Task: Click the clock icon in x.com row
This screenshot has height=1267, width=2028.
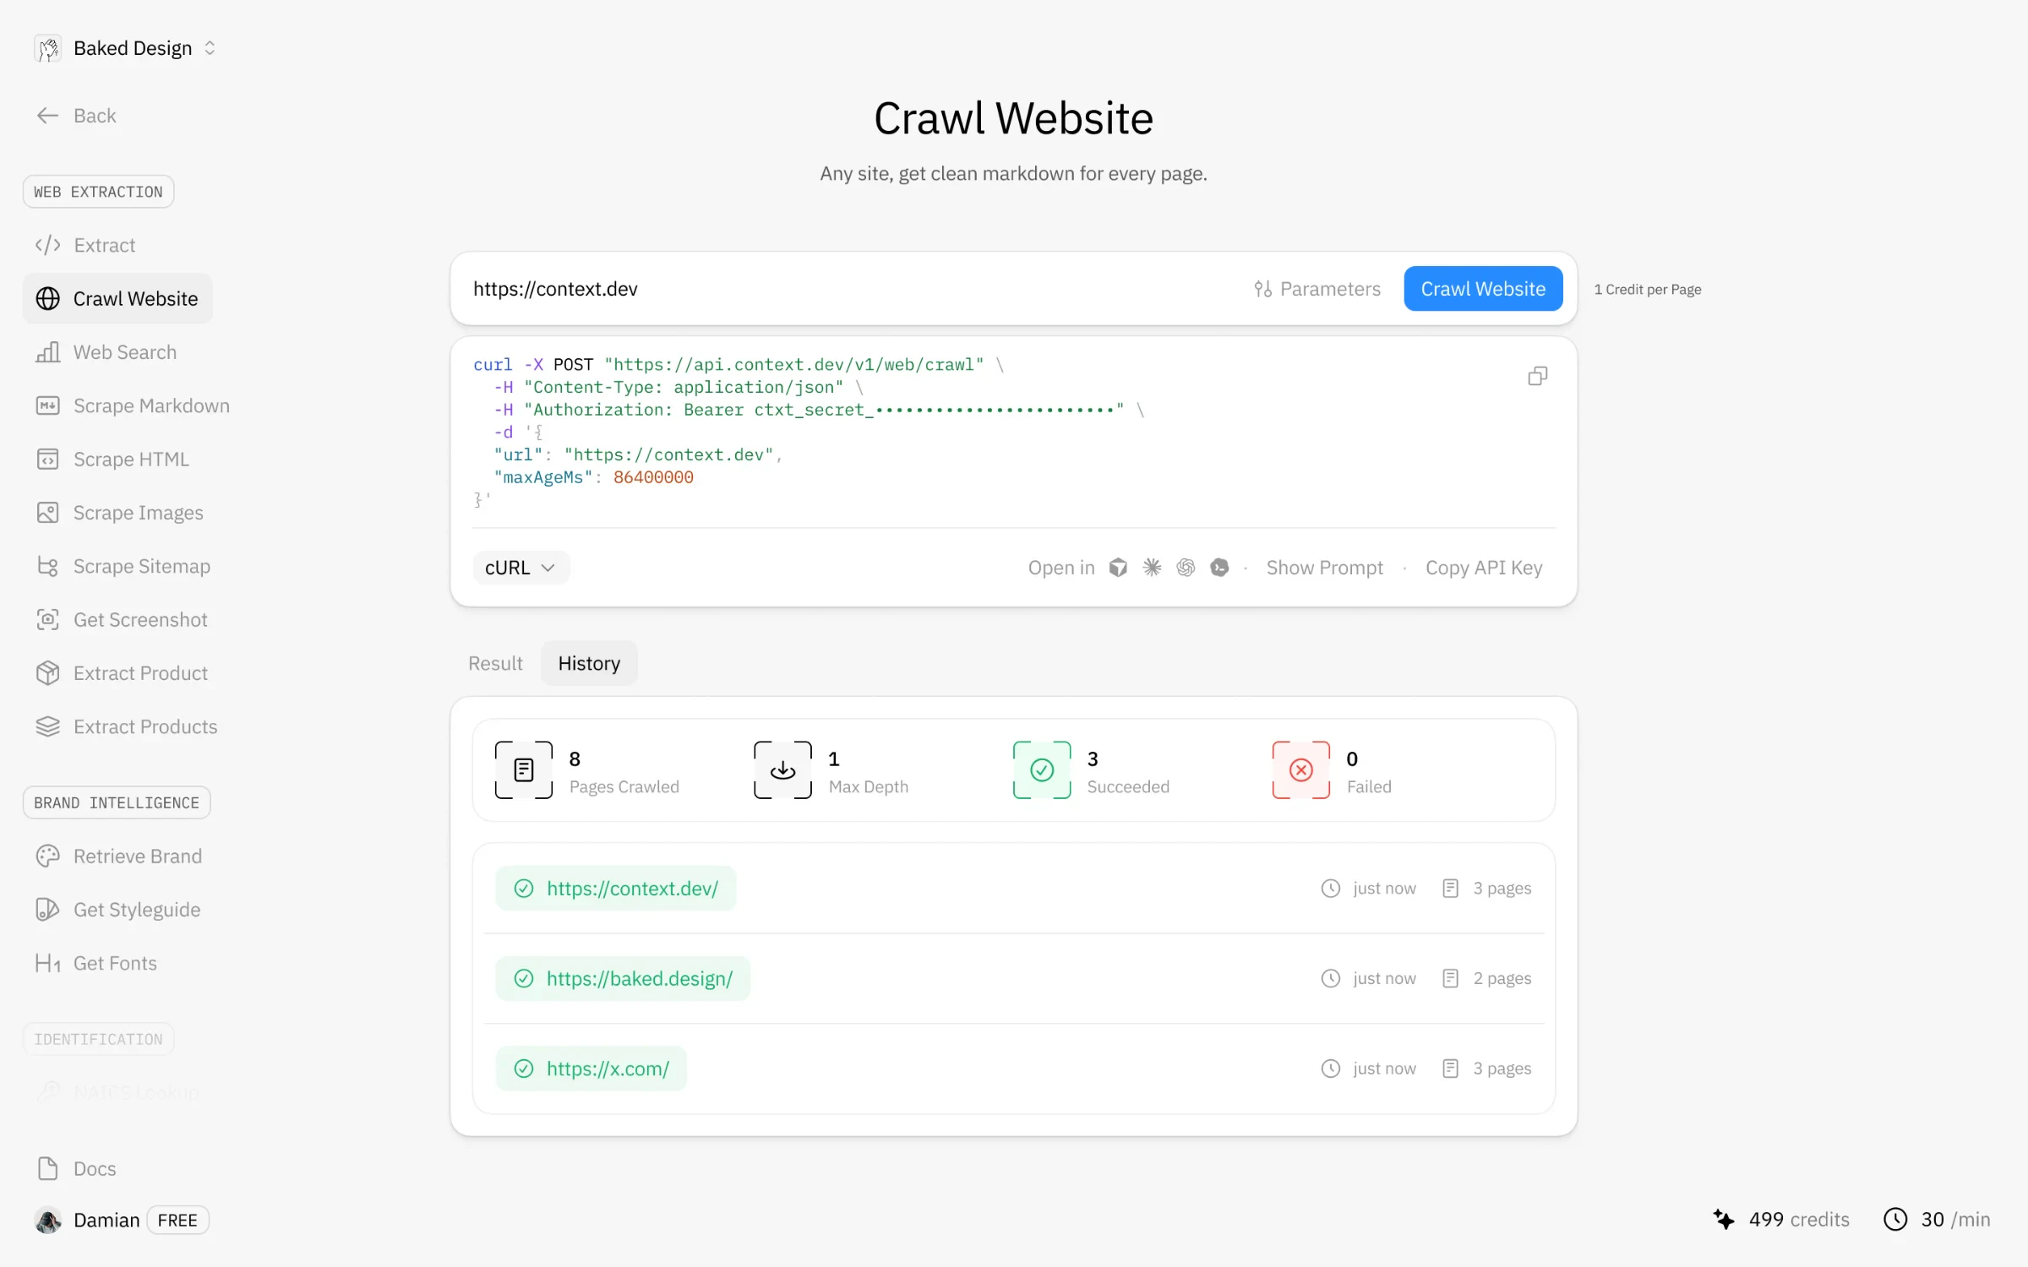Action: tap(1331, 1069)
